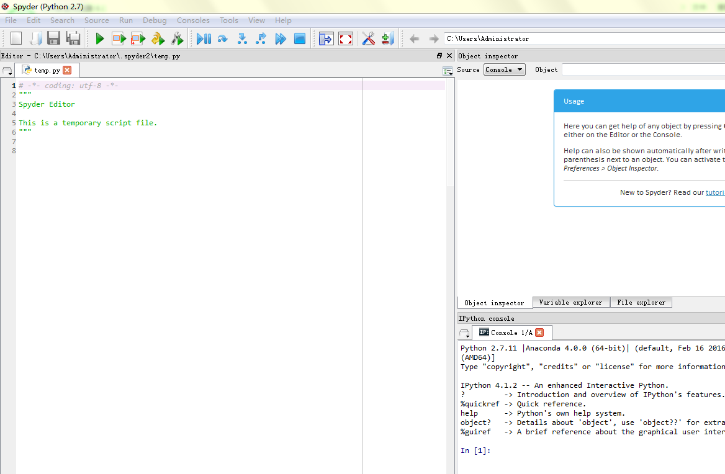
Task: Run current cell and advance icon
Action: click(138, 38)
